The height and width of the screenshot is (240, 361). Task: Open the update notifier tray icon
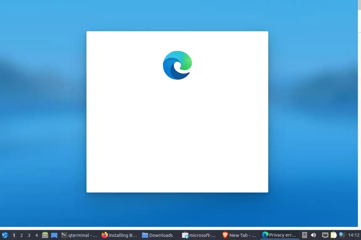tap(342, 235)
